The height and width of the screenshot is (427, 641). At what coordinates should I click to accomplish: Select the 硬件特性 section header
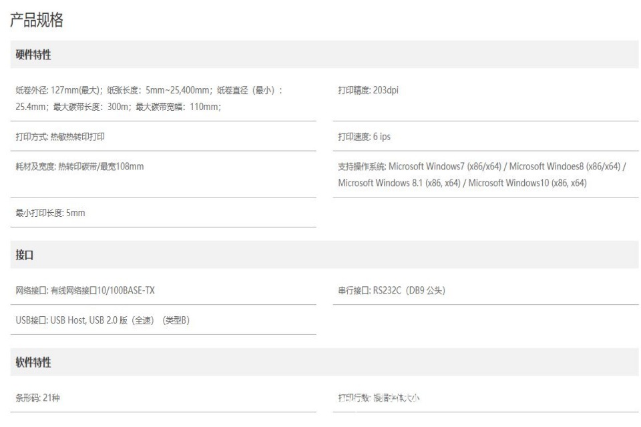[33, 55]
